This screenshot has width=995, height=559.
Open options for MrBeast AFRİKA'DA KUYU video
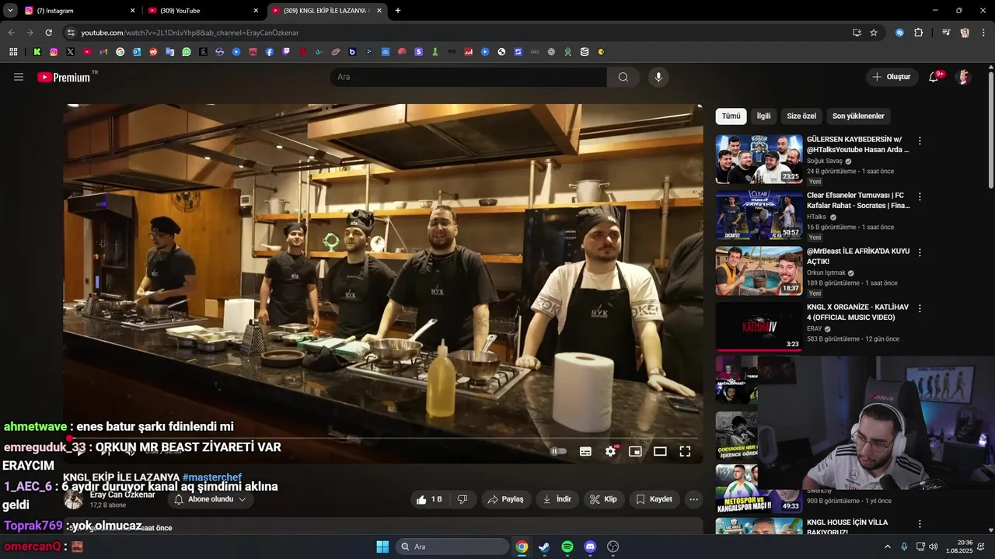920,253
